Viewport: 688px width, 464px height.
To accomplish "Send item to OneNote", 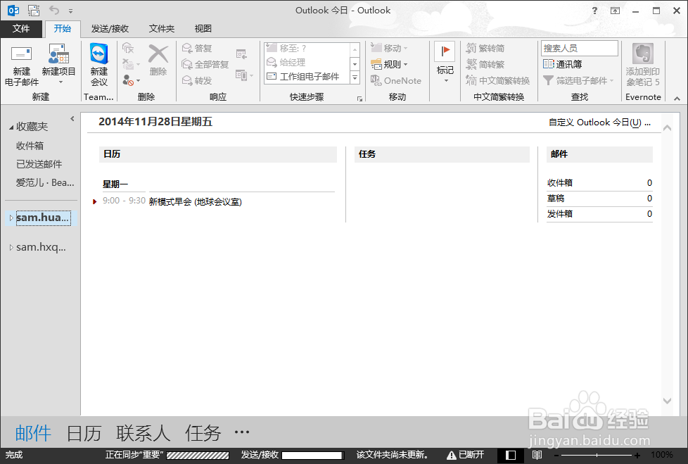I will (x=396, y=80).
